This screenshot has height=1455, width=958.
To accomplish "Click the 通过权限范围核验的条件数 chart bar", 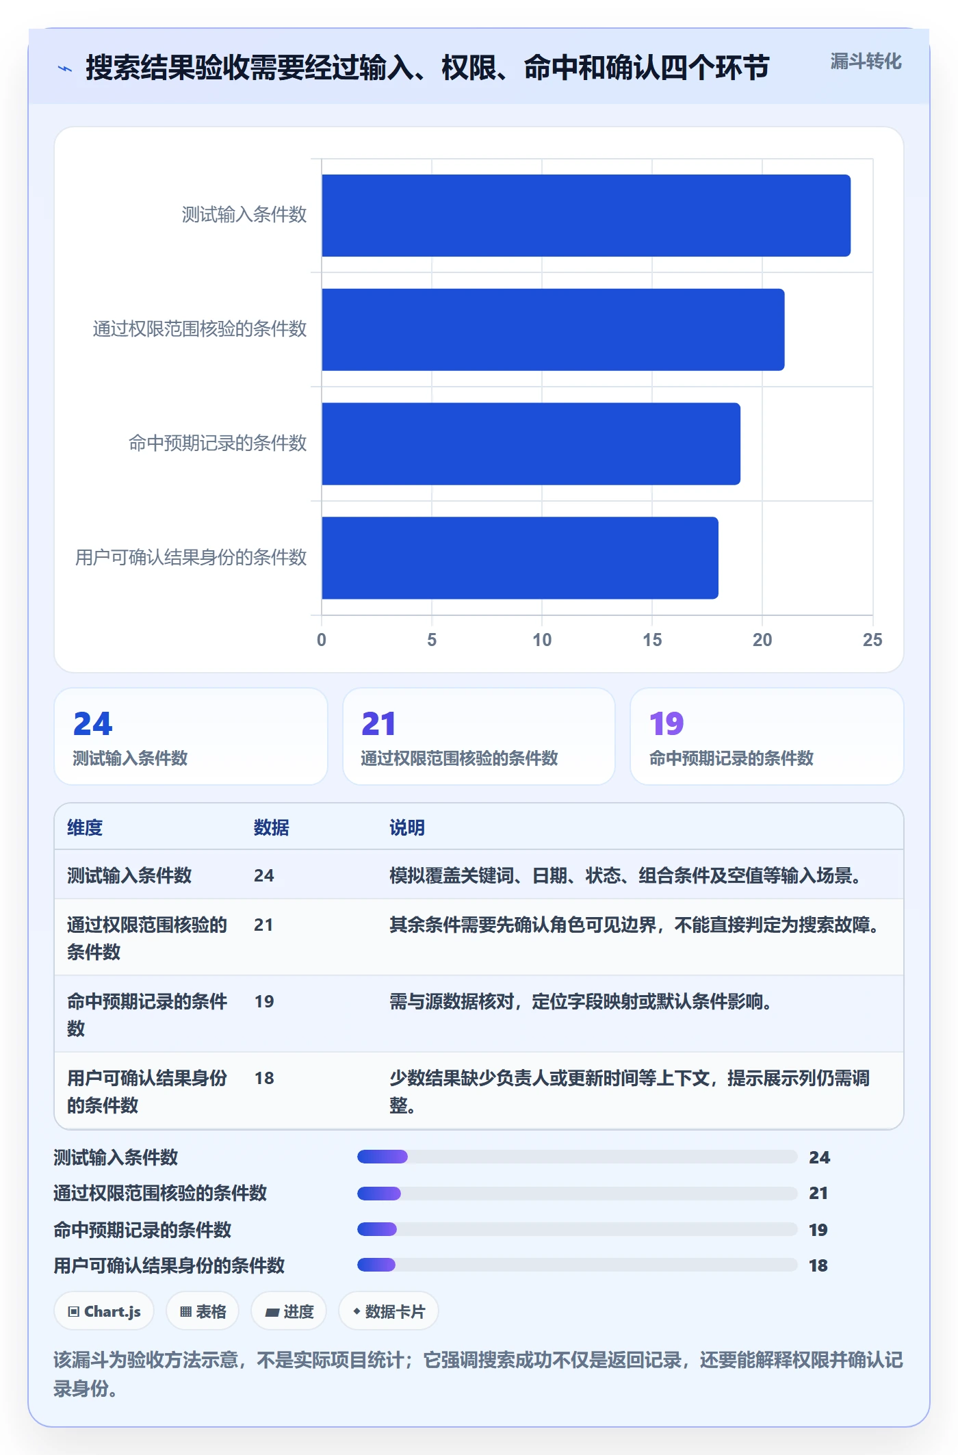I will pos(553,330).
